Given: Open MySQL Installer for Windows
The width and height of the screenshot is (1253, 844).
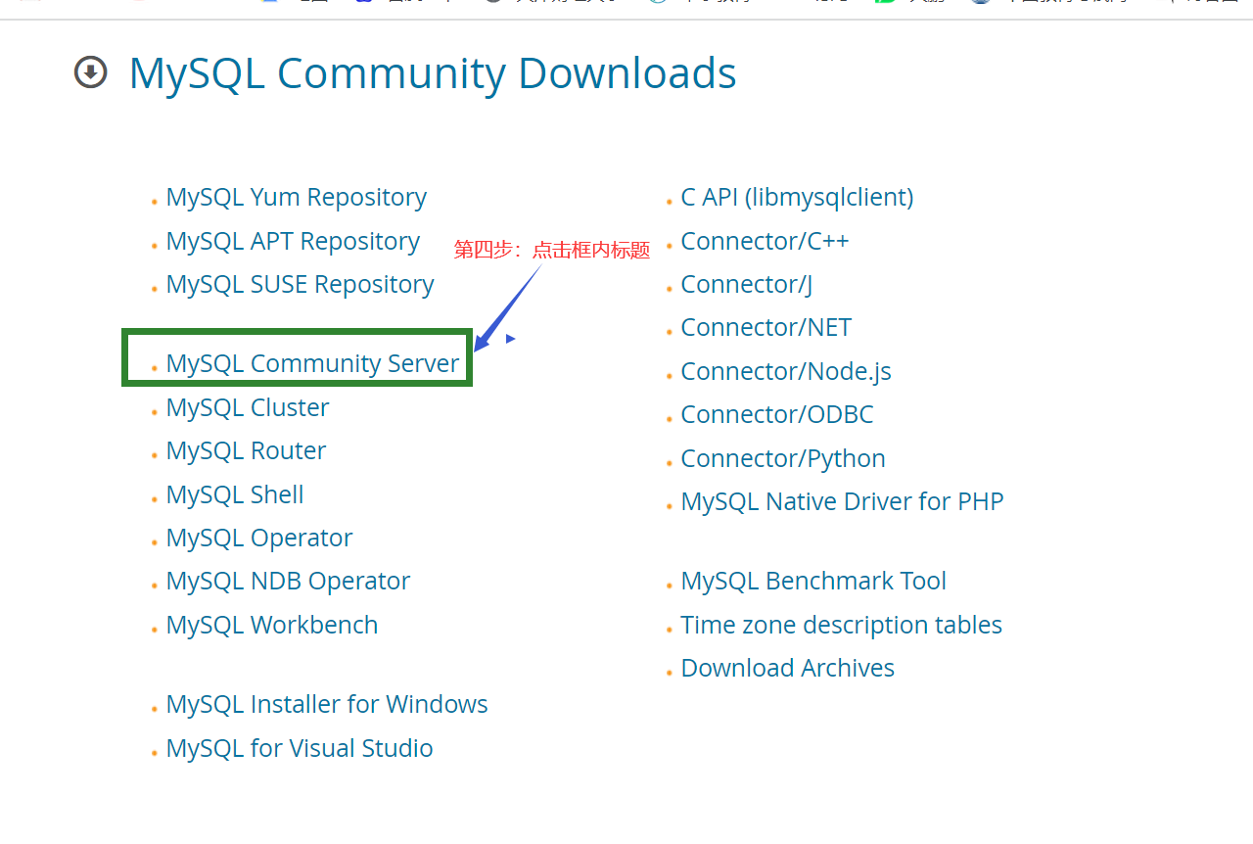Looking at the screenshot, I should [327, 704].
